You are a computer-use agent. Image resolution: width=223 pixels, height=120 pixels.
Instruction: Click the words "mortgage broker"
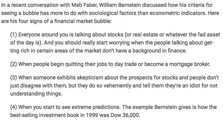[190, 64]
